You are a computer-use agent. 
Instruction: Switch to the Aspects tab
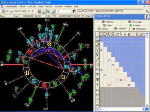(120, 29)
